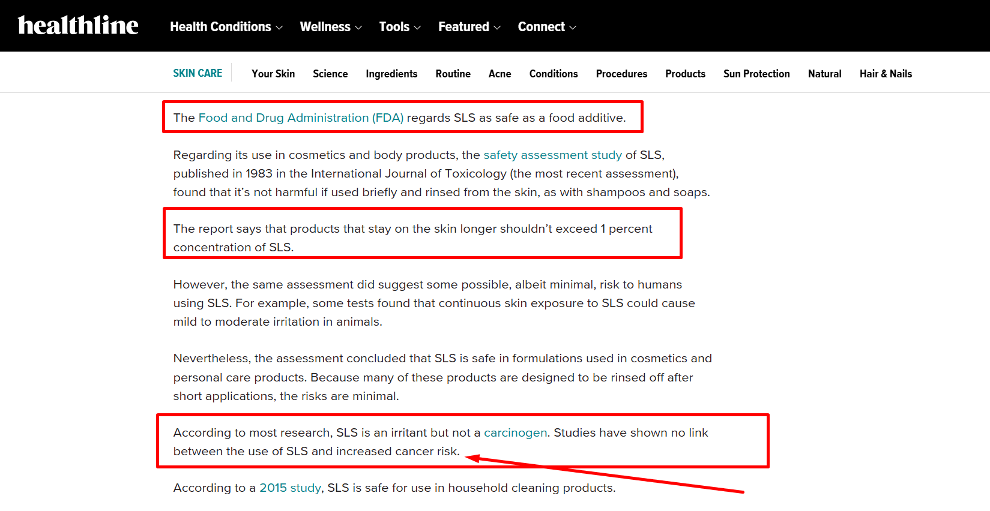Click the text 'between the use of SLS and increased cancer risk.'
Image resolution: width=990 pixels, height=511 pixels.
coord(316,451)
